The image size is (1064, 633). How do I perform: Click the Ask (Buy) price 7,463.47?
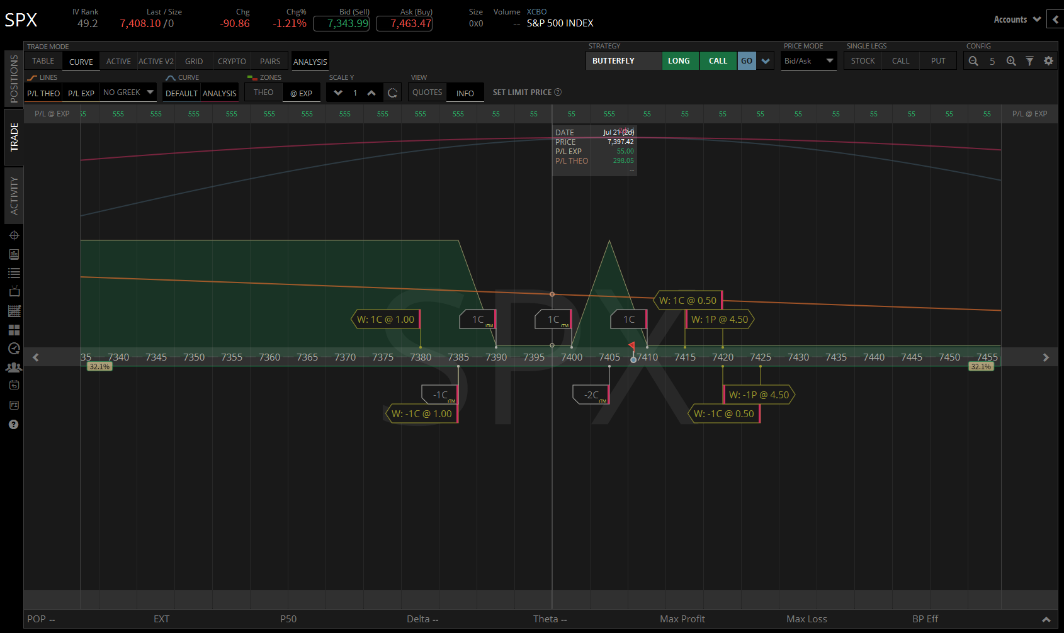(x=404, y=23)
